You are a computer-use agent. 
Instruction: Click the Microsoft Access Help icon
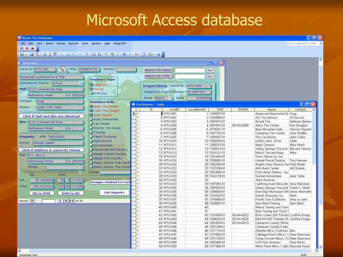(159, 55)
